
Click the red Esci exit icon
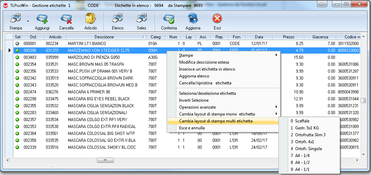click(x=217, y=19)
